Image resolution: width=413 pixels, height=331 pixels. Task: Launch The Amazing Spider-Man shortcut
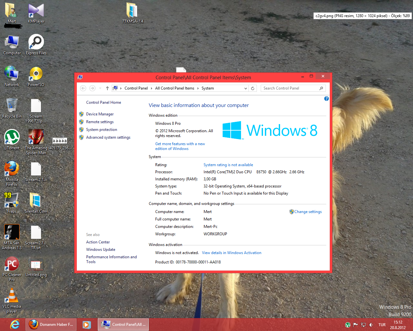(36, 142)
